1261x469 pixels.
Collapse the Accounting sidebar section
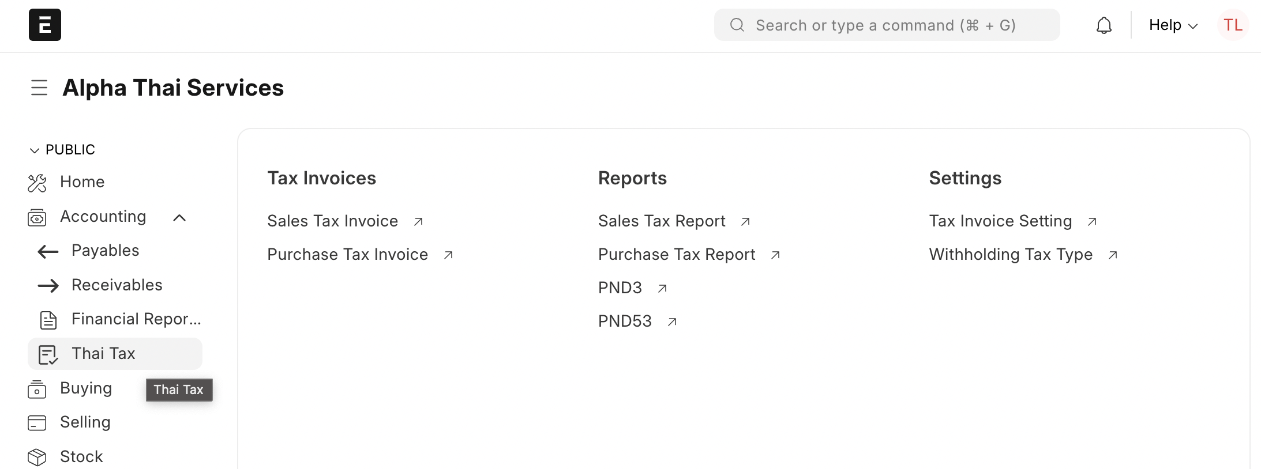point(179,217)
